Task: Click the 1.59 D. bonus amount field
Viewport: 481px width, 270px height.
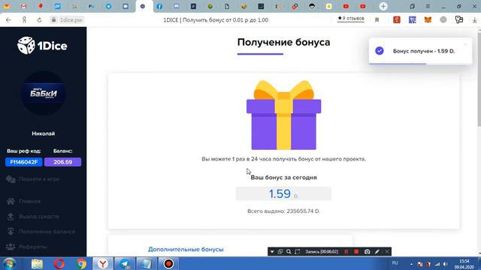Action: click(x=283, y=193)
